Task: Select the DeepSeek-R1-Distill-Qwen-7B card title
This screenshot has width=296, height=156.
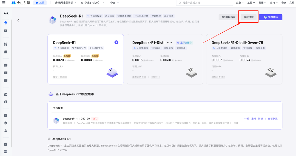Action: coord(237,42)
